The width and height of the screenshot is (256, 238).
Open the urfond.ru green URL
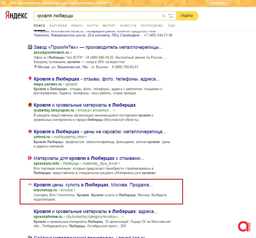[42, 137]
